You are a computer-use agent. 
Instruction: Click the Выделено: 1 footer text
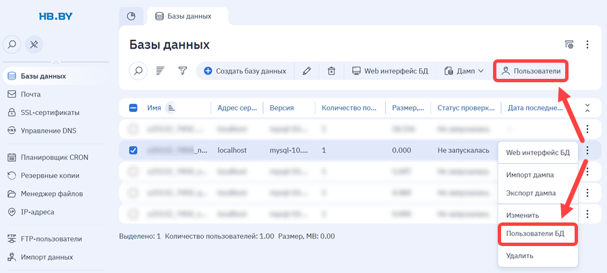140,236
